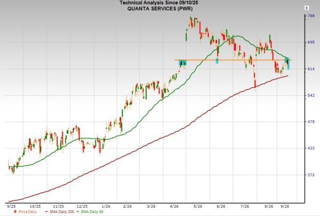Click the 3/26 date axis label

click(151, 206)
